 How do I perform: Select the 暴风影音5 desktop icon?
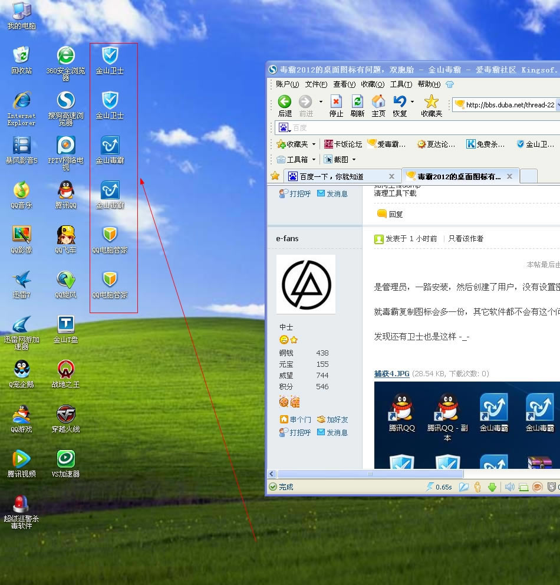pyautogui.click(x=22, y=150)
